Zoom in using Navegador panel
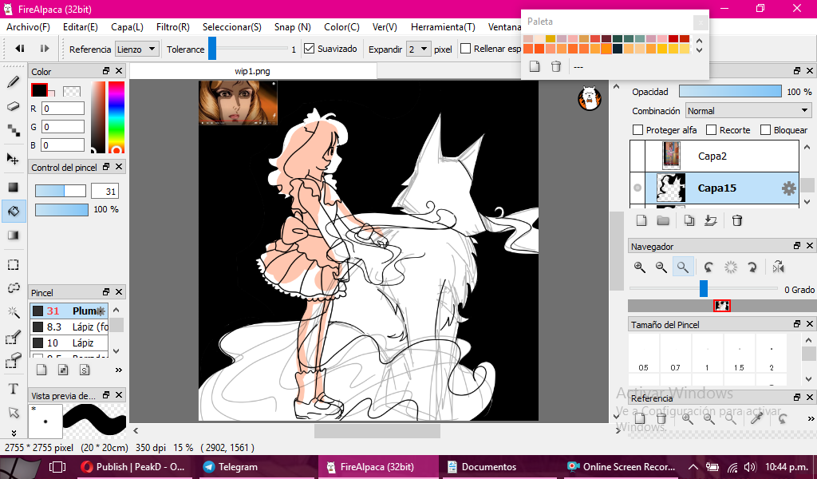Viewport: 817px width, 479px height. (640, 267)
